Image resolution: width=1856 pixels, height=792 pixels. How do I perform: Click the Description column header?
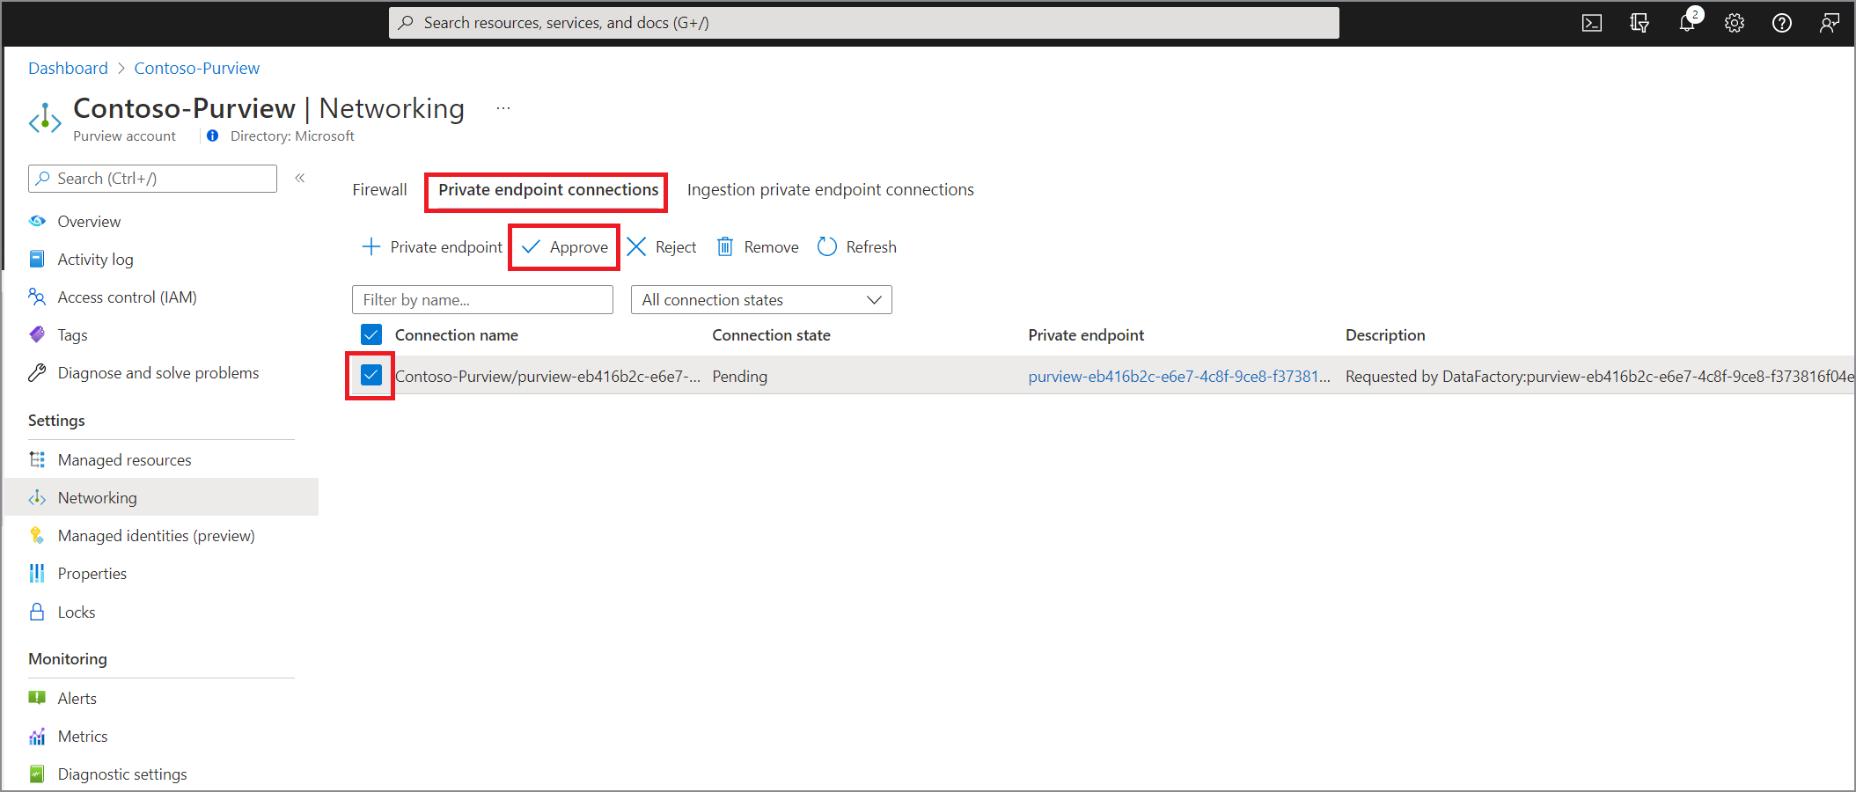tap(1385, 334)
